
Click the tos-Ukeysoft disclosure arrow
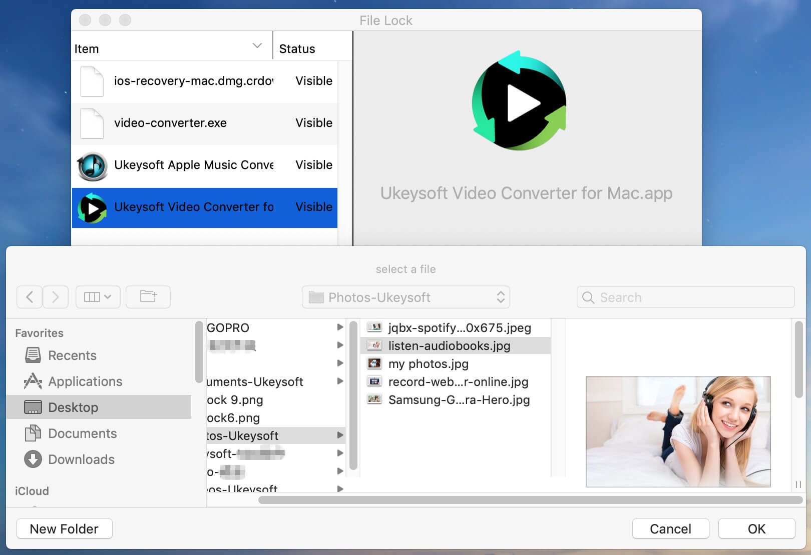(x=340, y=435)
